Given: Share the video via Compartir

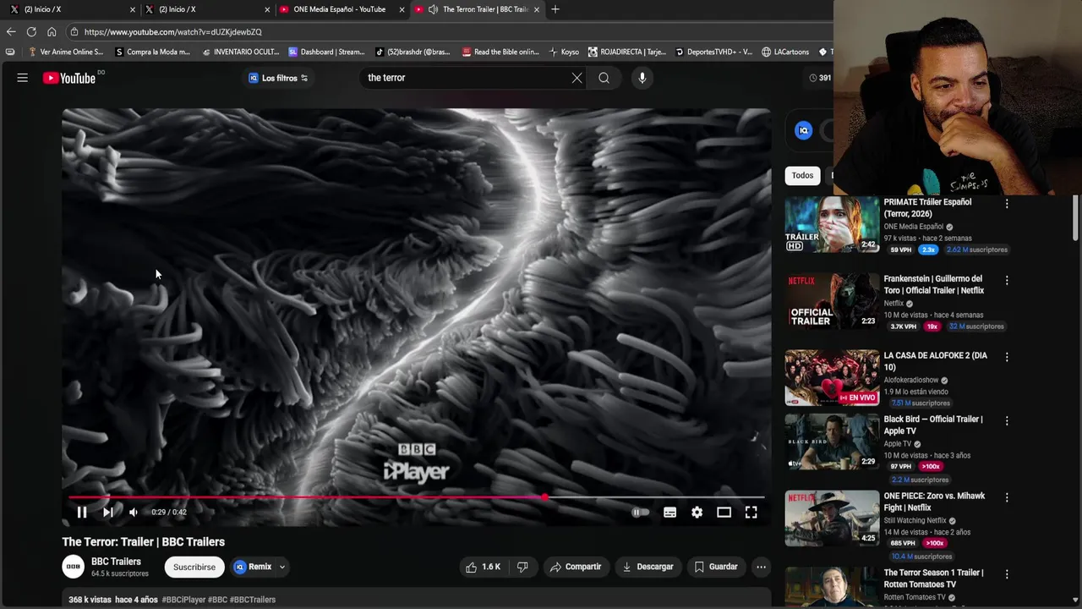Looking at the screenshot, I should [575, 567].
